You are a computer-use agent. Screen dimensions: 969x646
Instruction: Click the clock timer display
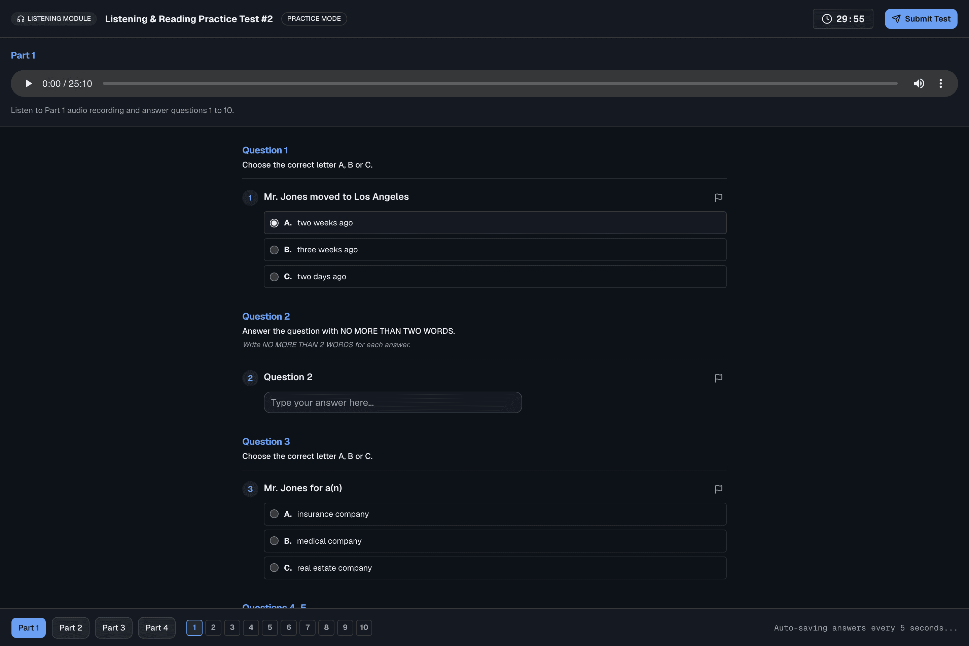click(x=842, y=19)
